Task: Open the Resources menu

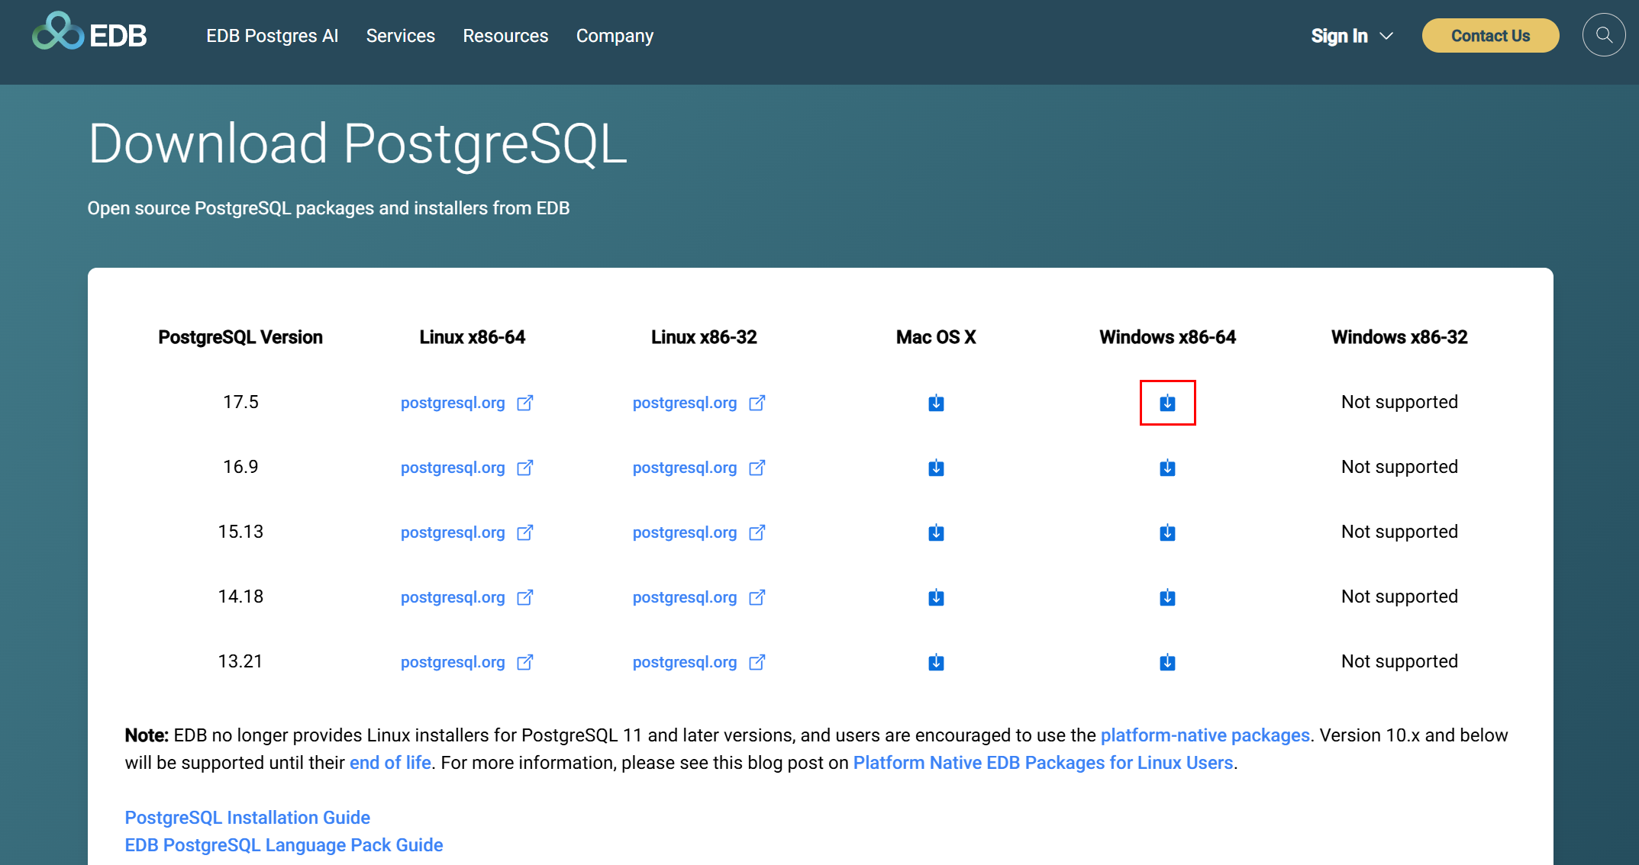Action: coord(505,36)
